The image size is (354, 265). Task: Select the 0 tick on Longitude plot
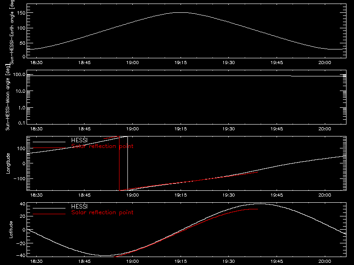[x=24, y=163]
